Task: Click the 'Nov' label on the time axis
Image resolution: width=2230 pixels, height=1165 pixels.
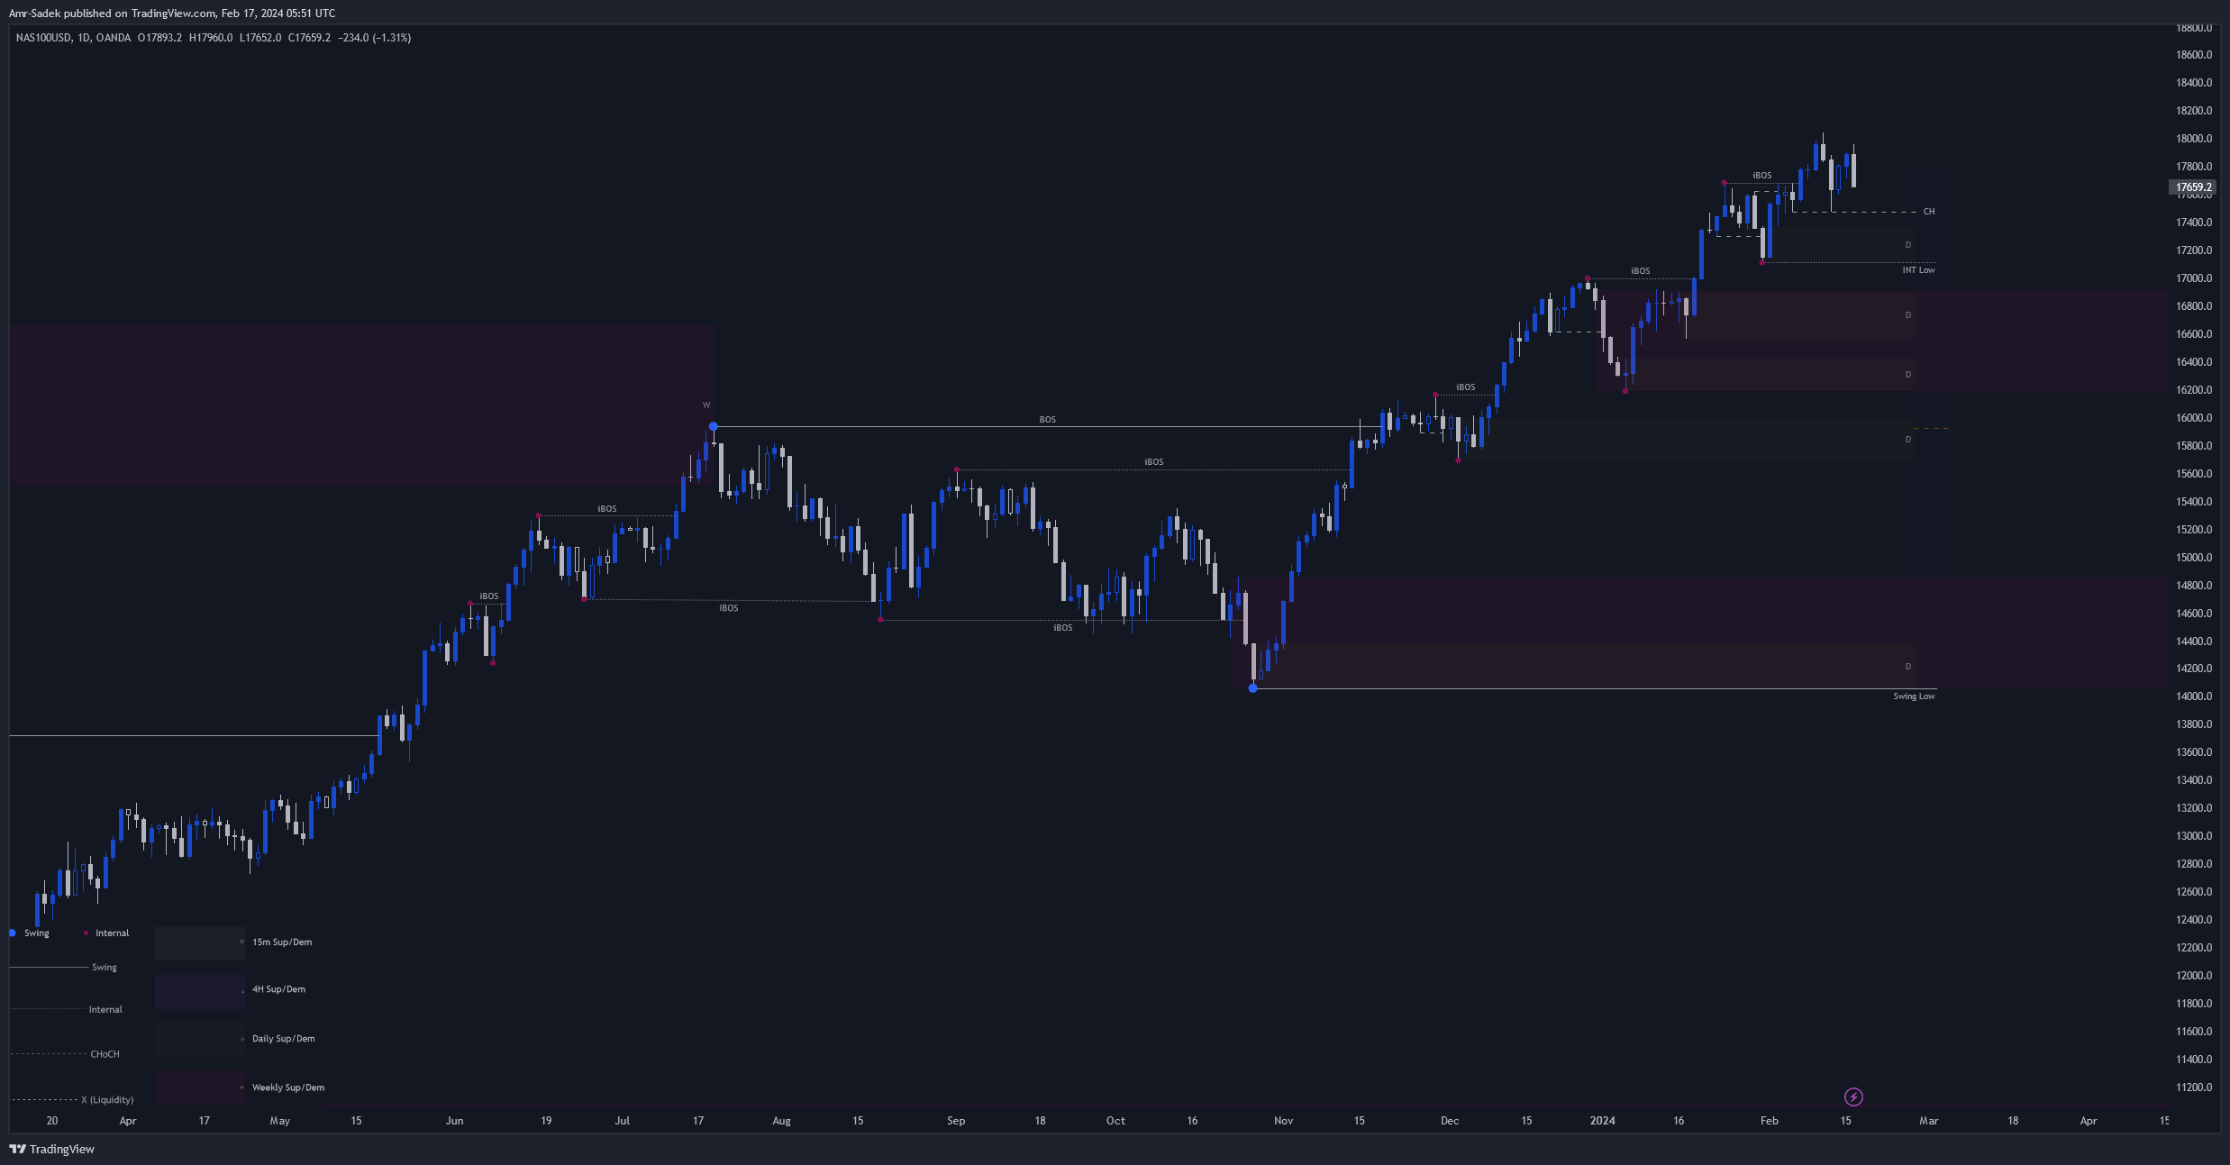Action: click(1283, 1121)
